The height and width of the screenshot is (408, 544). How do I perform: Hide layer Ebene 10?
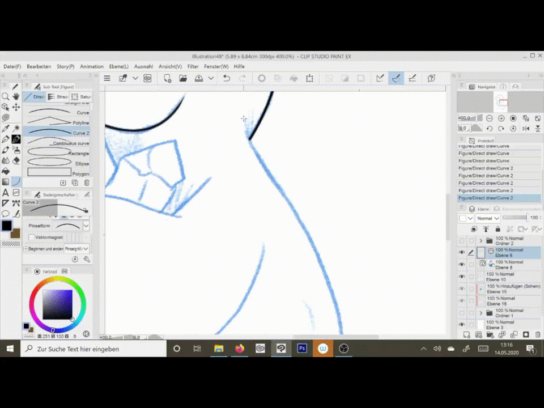click(x=461, y=277)
